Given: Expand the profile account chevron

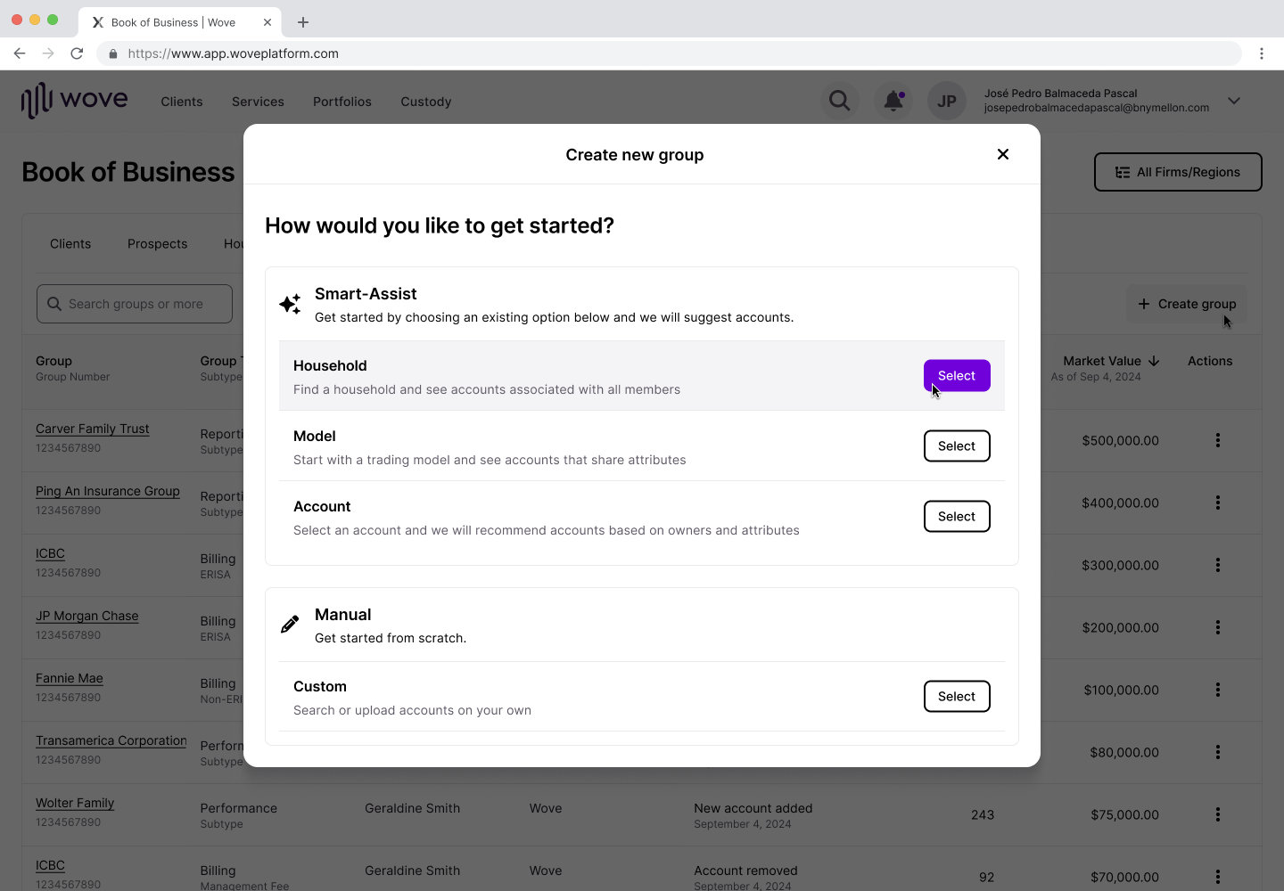Looking at the screenshot, I should pos(1233,101).
